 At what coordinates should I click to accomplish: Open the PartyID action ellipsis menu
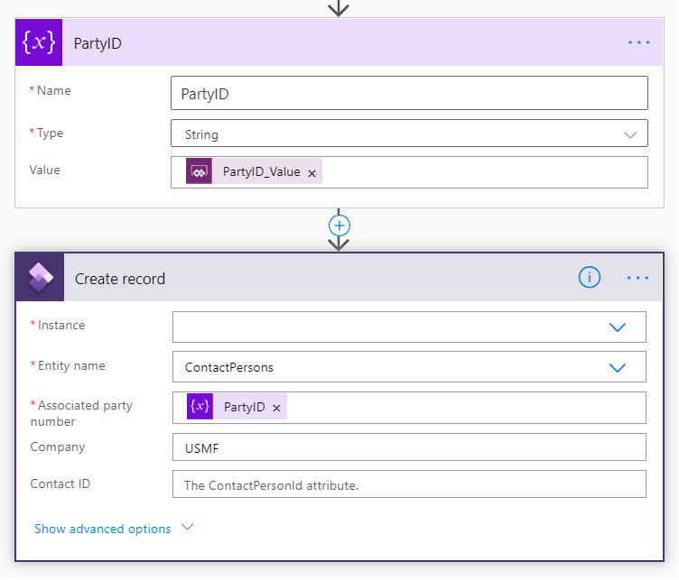pyautogui.click(x=638, y=42)
